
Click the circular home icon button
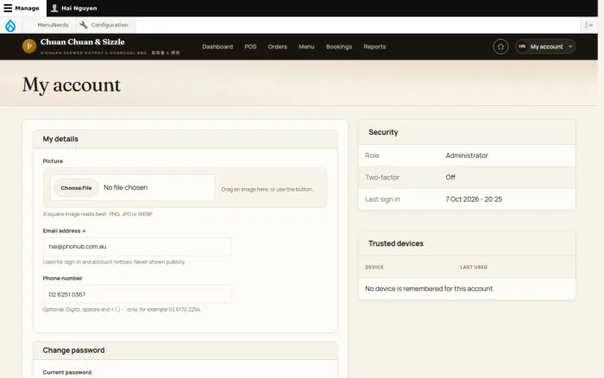tap(500, 47)
